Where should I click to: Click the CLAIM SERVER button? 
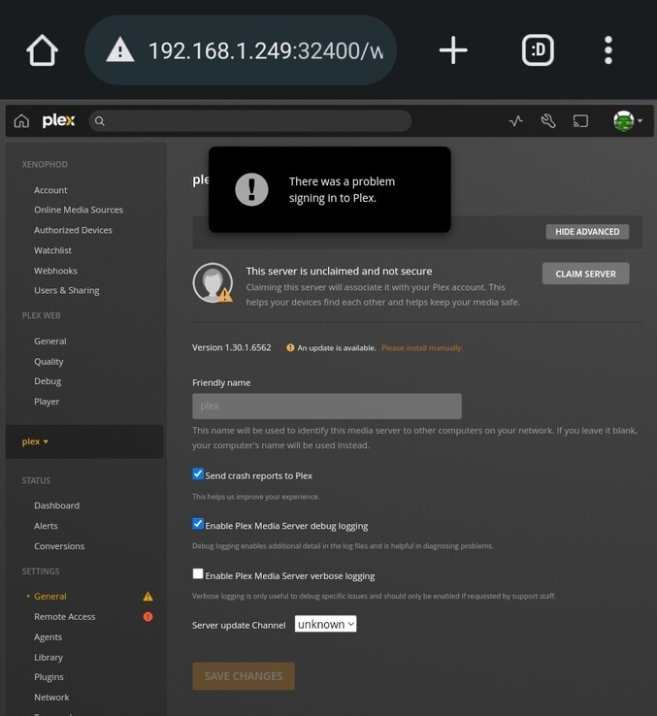(x=586, y=274)
